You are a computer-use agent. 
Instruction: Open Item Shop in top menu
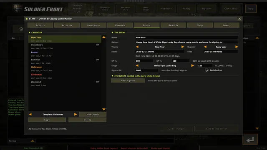coord(146,8)
